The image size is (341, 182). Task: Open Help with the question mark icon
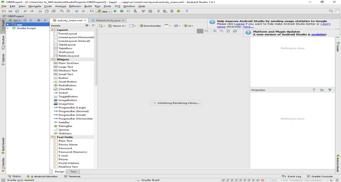click(x=186, y=11)
